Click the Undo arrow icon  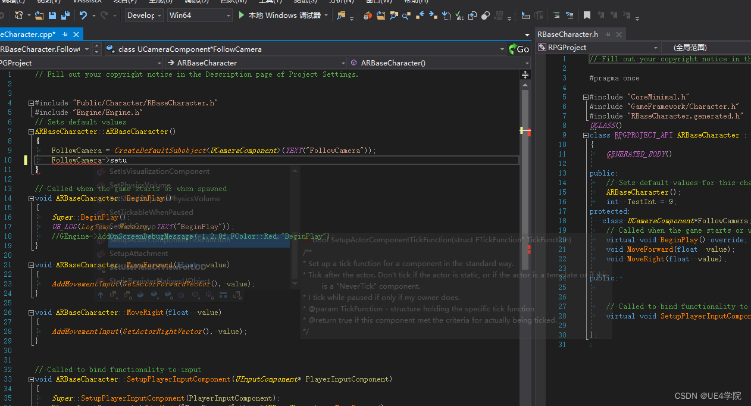click(83, 15)
